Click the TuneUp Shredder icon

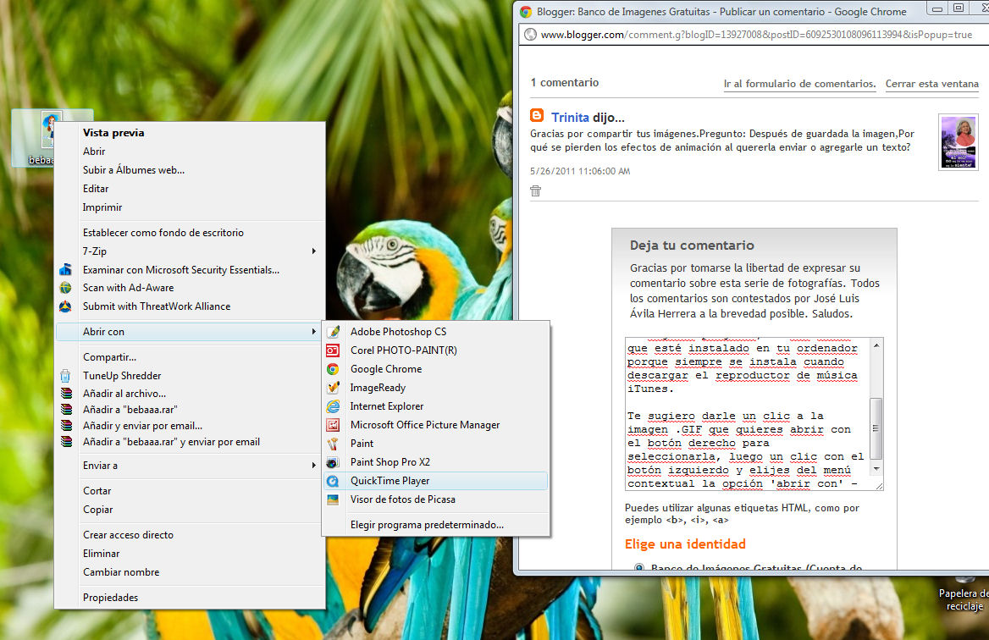pyautogui.click(x=65, y=376)
